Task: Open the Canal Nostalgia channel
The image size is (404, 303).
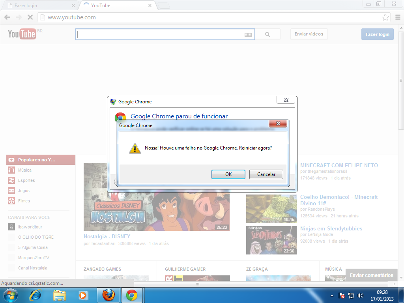Action: [33, 268]
